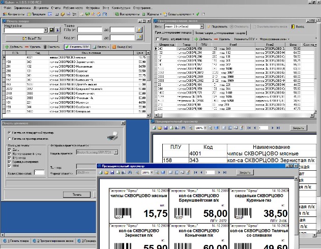This screenshot has height=249, width=321.
Task: Enable the Прогр. штучный товар checkbox
Action: pos(158,39)
